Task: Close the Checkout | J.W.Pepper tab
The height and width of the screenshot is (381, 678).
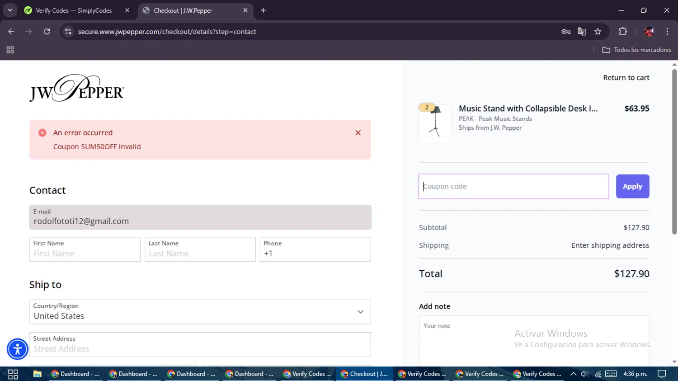Action: coord(245,10)
